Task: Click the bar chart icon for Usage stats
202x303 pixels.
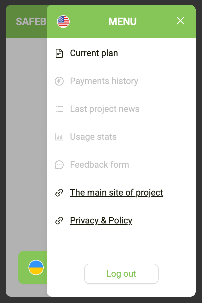Action: coord(59,137)
